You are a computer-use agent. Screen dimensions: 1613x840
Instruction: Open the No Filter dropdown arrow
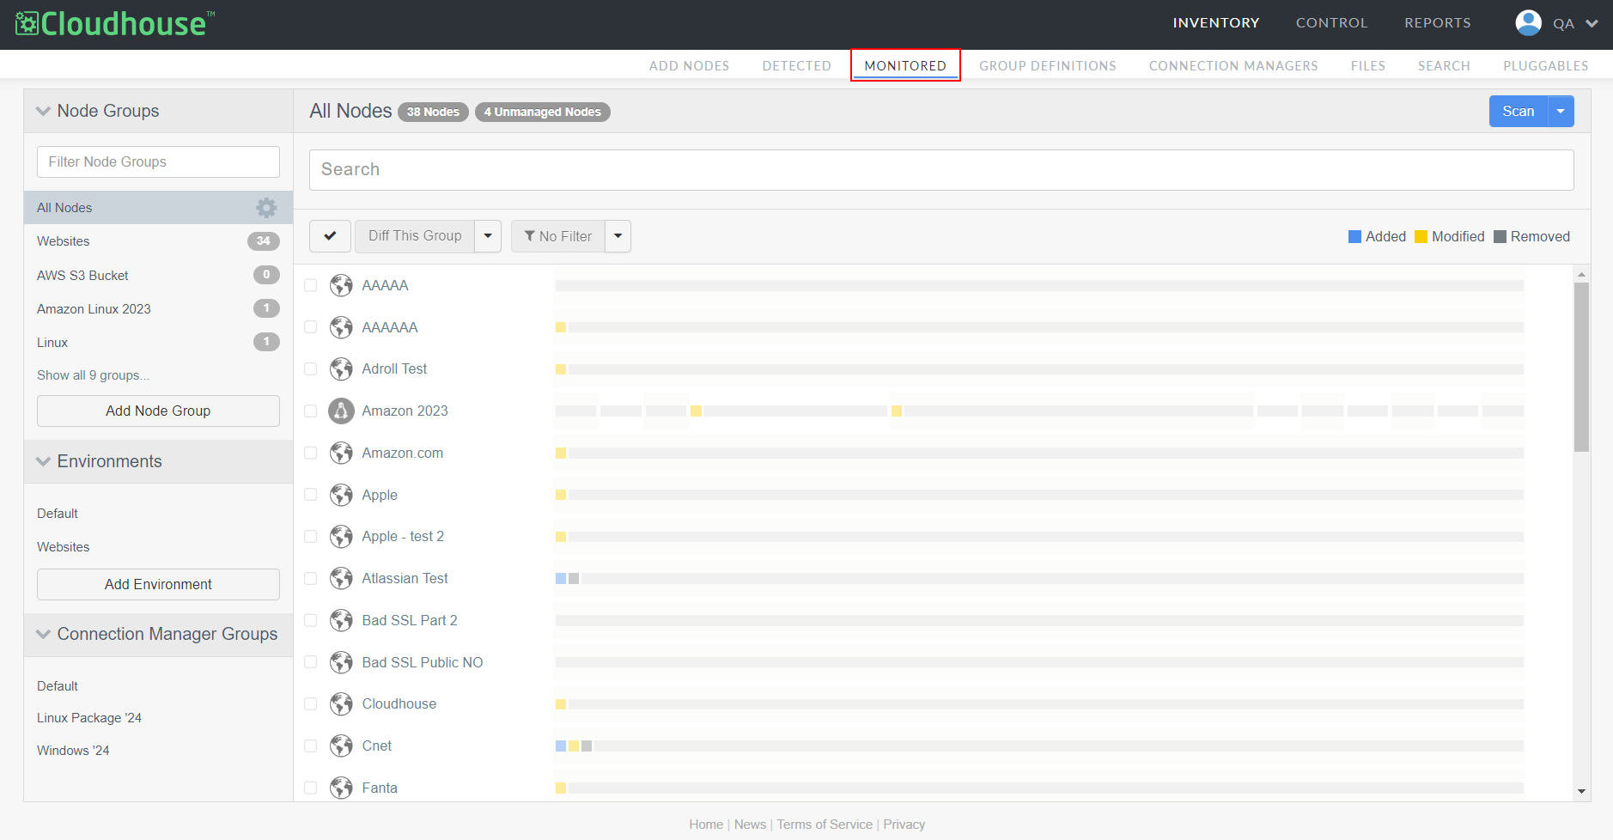618,236
